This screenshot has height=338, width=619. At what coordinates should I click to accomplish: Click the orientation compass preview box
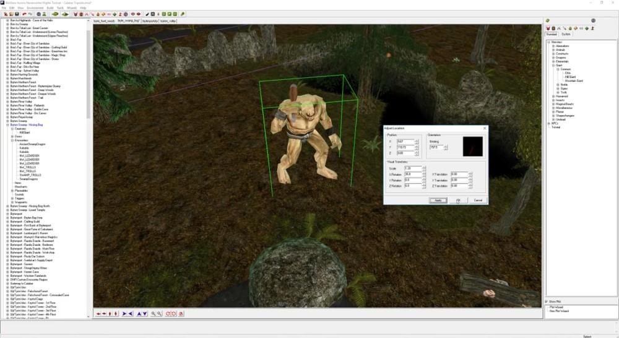coord(473,146)
